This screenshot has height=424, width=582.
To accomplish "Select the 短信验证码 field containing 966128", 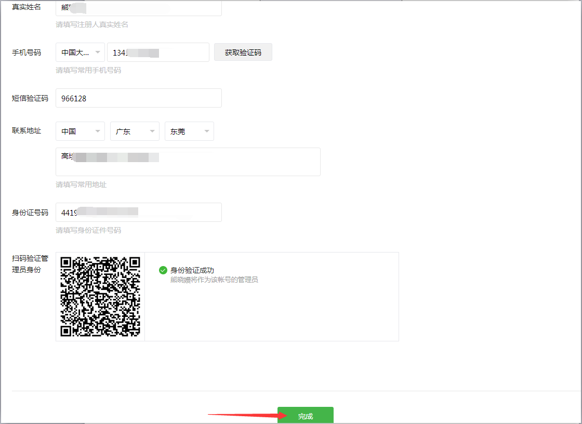I will [x=138, y=98].
